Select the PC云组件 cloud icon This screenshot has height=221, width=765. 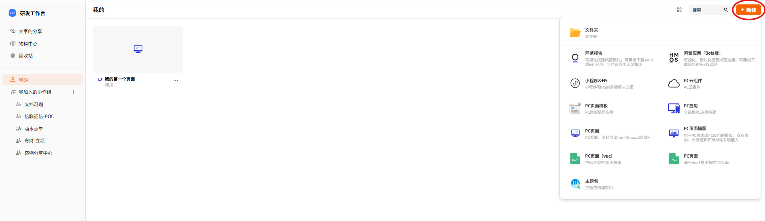pos(674,83)
